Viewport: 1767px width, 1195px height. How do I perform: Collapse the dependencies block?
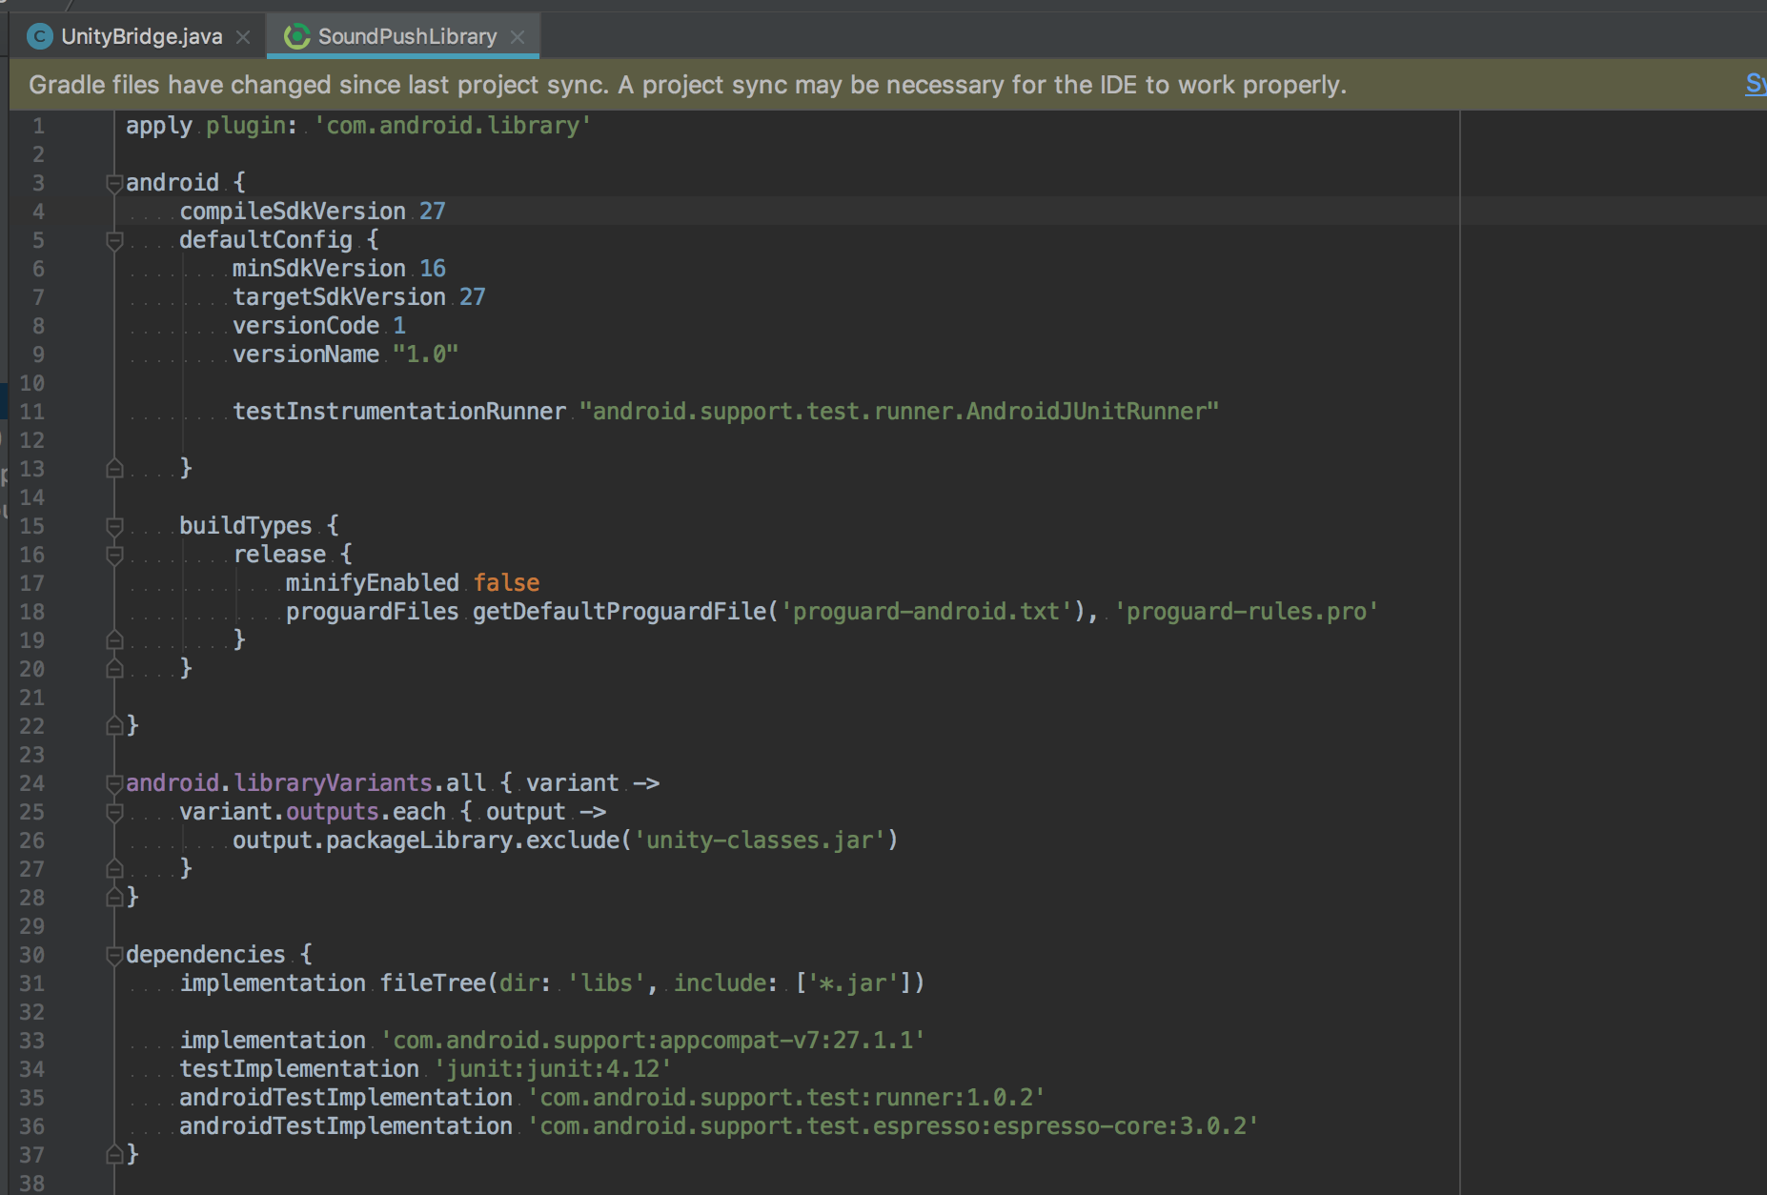(114, 954)
